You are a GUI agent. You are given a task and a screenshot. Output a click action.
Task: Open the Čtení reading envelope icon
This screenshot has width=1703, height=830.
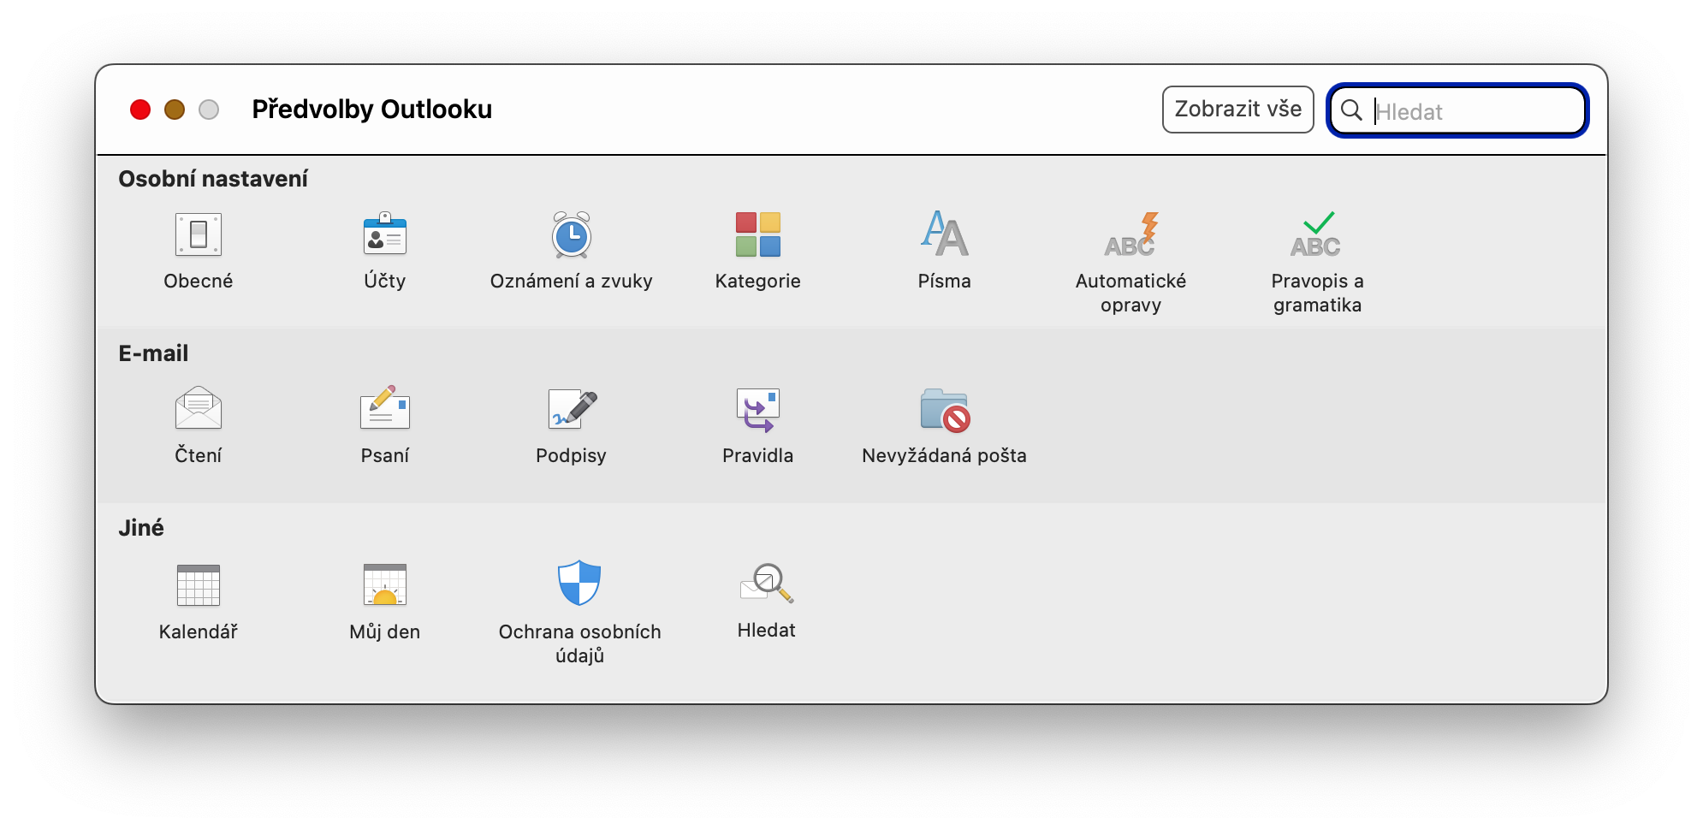[199, 408]
